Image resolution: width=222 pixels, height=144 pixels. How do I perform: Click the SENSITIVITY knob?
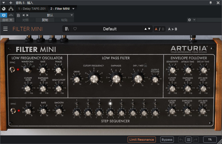click(x=172, y=70)
